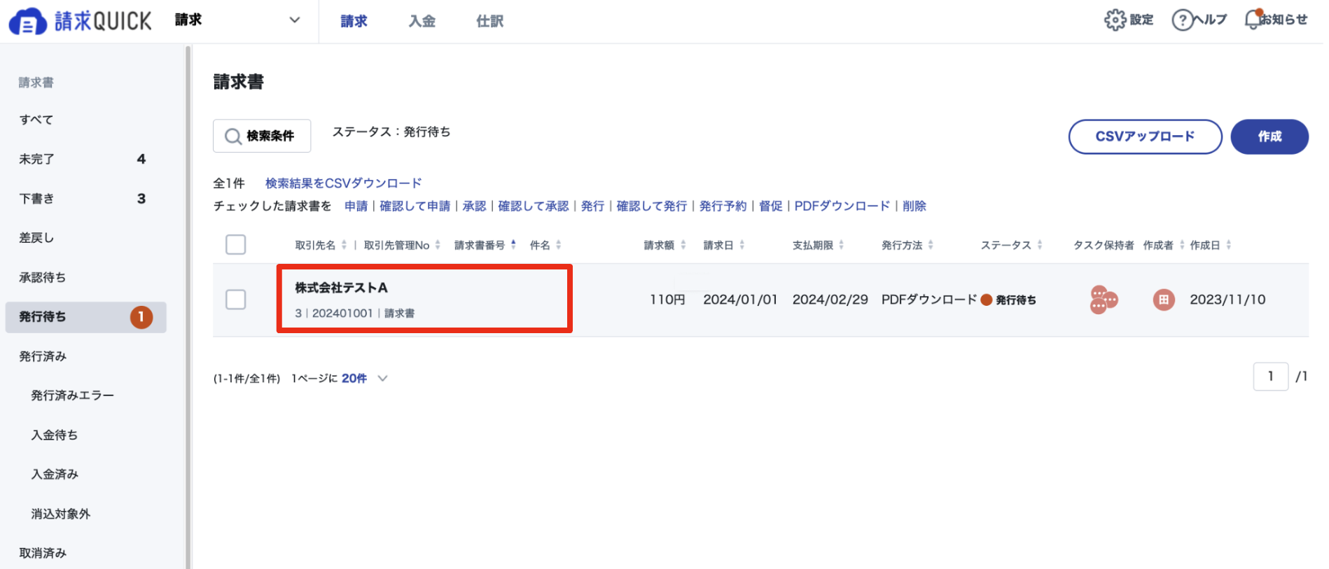The image size is (1329, 569).
Task: Click the 田 creator avatar icon
Action: (x=1164, y=300)
